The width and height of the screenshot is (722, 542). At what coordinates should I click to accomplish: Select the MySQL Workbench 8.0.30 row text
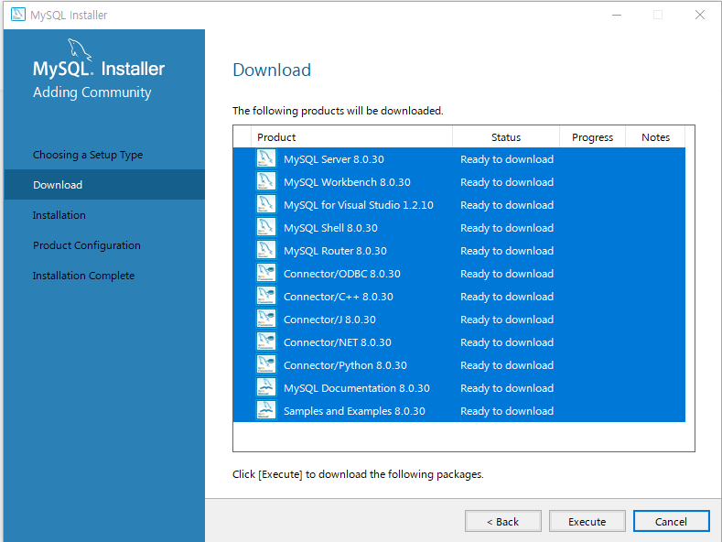coord(347,182)
